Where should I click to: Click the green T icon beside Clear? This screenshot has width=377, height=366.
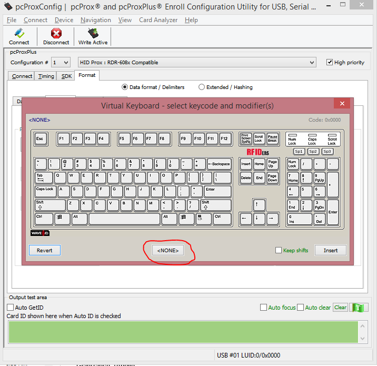pos(358,308)
